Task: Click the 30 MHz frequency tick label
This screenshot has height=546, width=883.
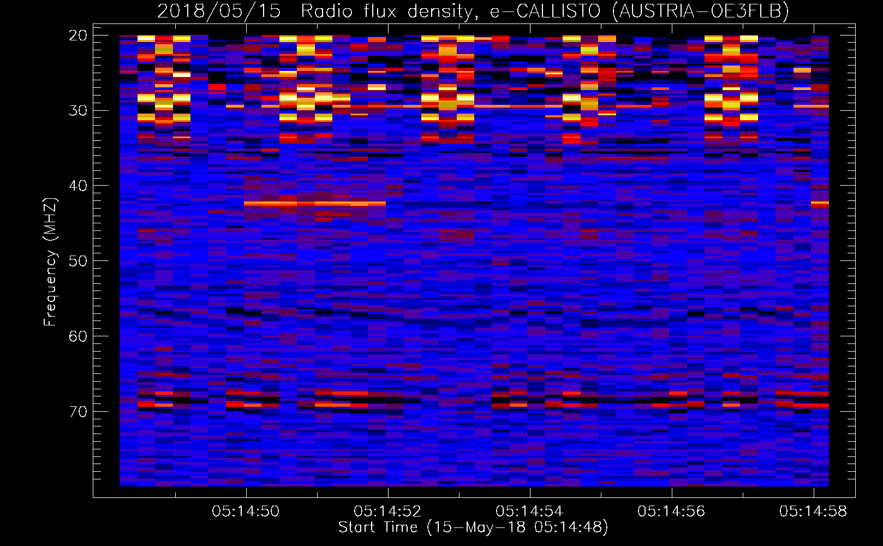Action: (79, 110)
